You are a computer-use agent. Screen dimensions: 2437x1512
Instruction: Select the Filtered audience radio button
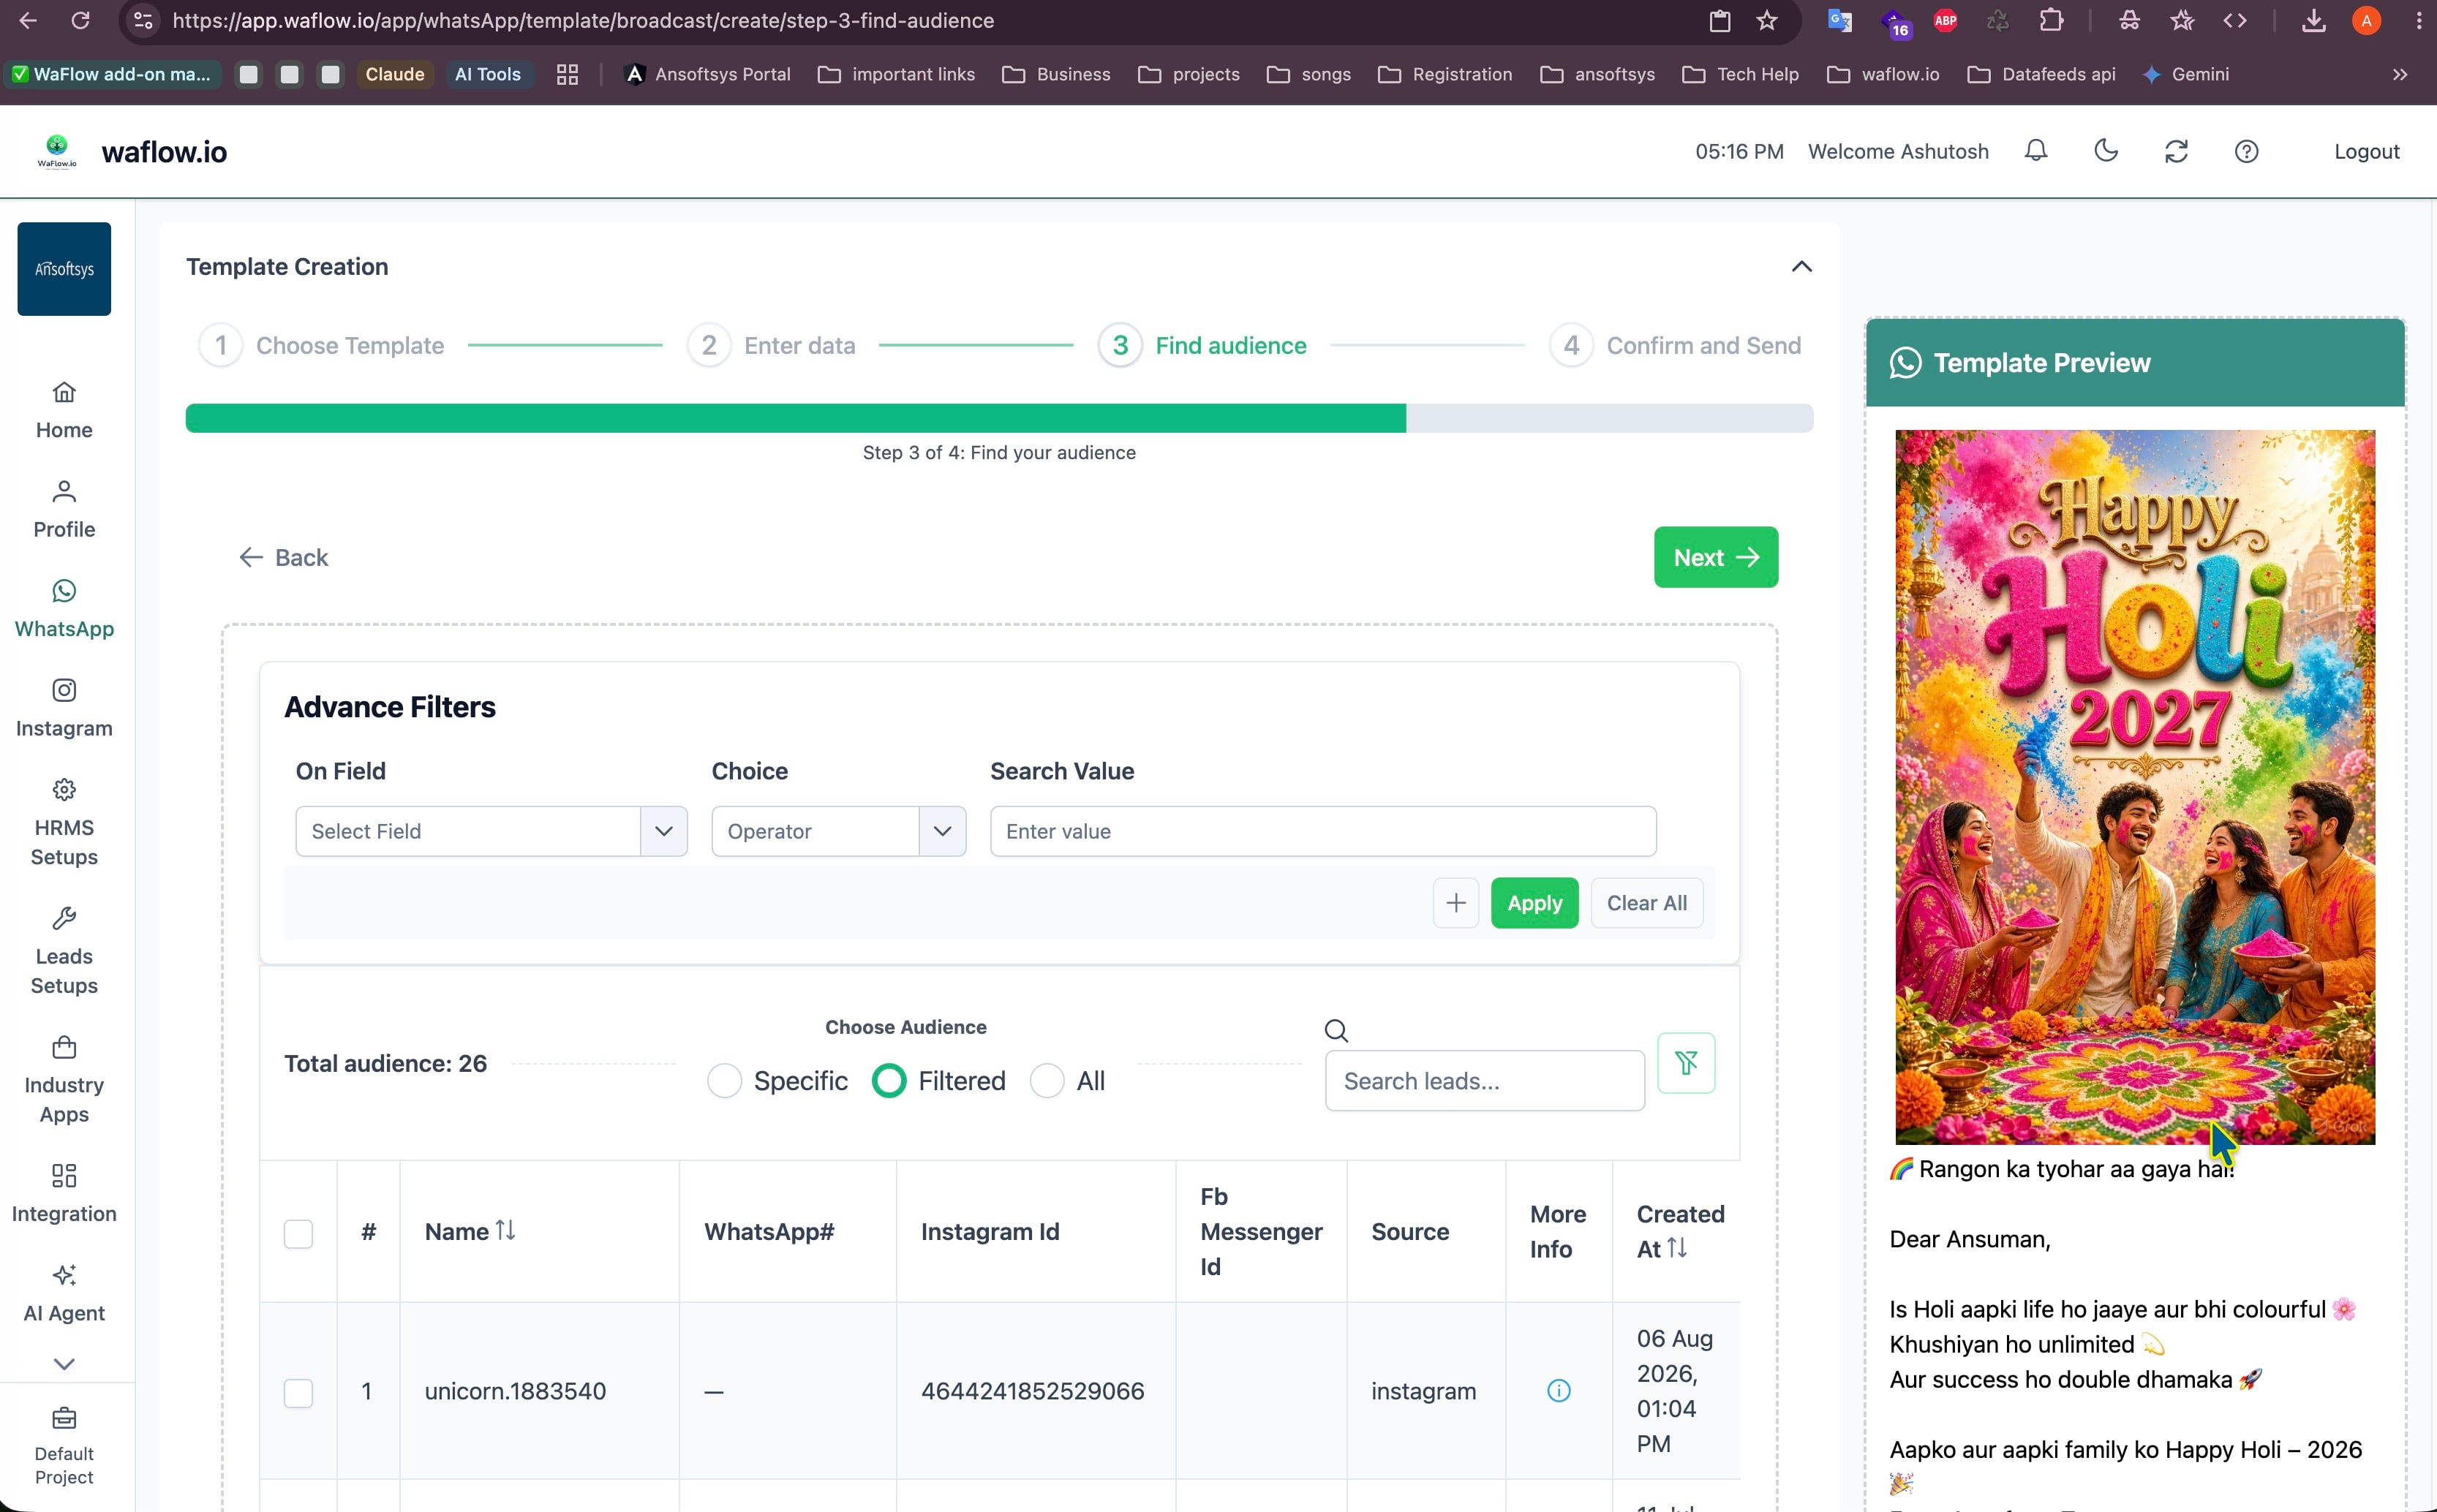click(x=889, y=1081)
